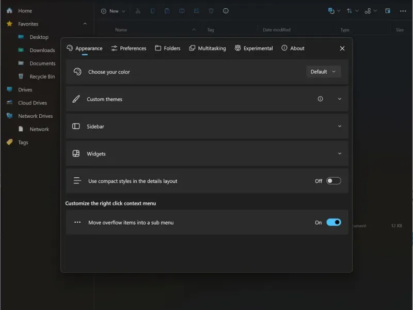Click the Cut scissors toolbar icon

pos(138,11)
